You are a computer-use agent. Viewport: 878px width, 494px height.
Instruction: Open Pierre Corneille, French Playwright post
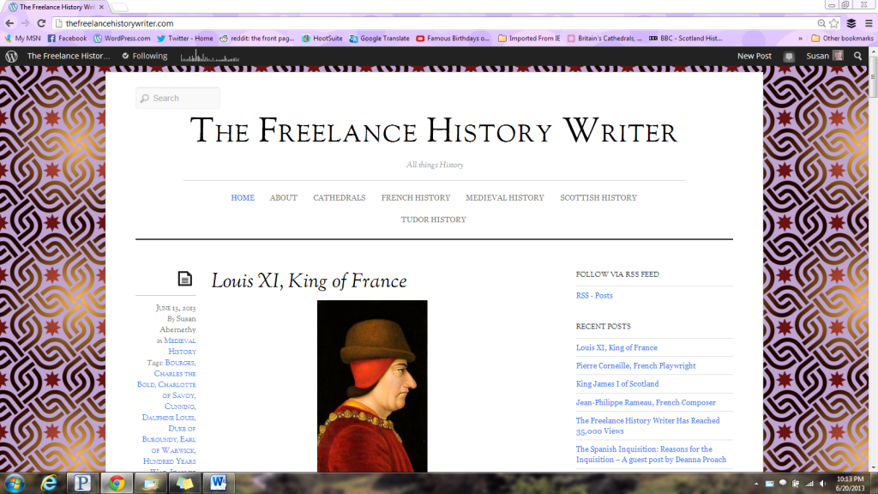pos(635,365)
